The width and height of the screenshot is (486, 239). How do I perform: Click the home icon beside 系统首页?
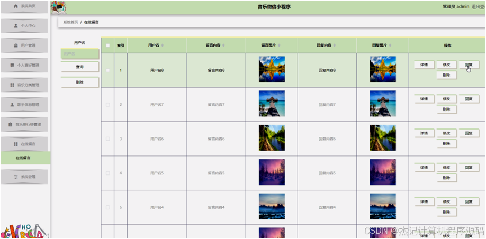tap(16, 6)
